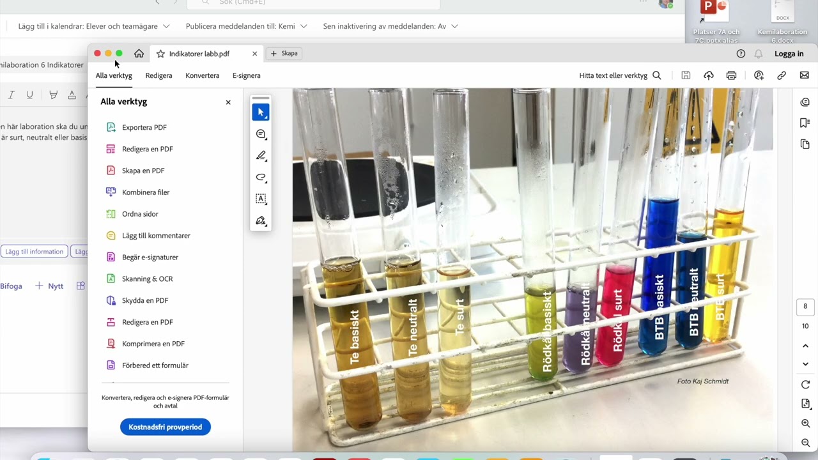This screenshot has width=818, height=460.
Task: Open the Alla verktyg tab
Action: tap(114, 75)
